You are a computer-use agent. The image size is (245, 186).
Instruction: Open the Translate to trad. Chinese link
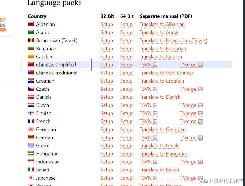[167, 73]
